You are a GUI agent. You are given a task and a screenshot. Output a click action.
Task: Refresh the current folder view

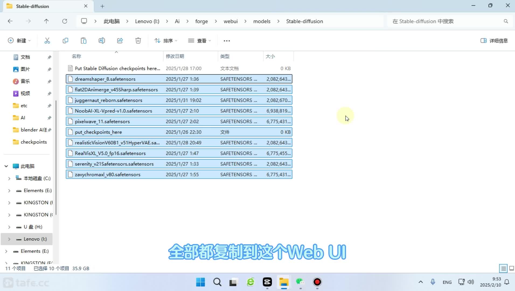point(65,21)
